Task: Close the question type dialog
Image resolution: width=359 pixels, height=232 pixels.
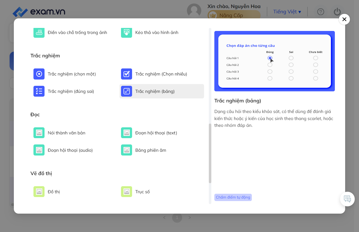Action: click(x=344, y=19)
